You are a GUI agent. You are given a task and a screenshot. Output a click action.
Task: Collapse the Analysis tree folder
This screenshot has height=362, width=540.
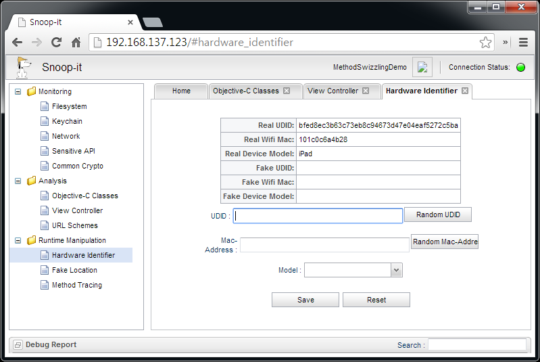click(x=18, y=181)
